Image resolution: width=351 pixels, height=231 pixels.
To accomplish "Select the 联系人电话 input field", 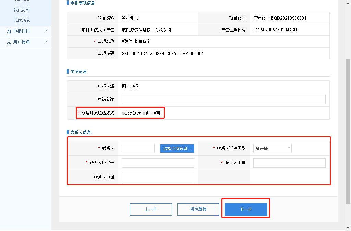I will tap(158, 177).
